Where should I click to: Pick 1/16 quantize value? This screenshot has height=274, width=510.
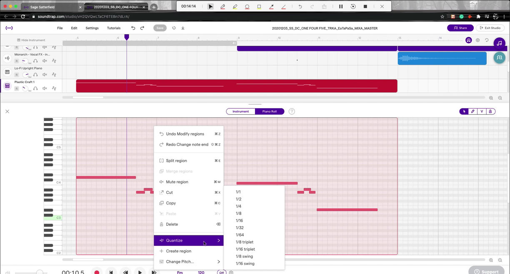tap(239, 220)
